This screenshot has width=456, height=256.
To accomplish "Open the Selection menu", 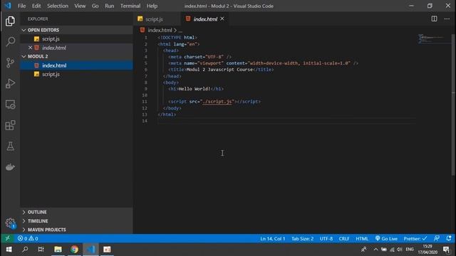I will pos(58,6).
